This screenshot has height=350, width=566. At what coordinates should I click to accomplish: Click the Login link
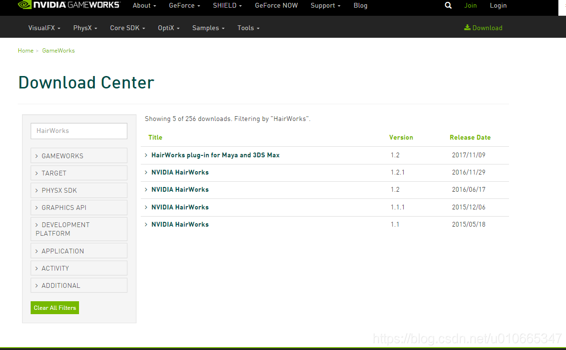(x=498, y=5)
